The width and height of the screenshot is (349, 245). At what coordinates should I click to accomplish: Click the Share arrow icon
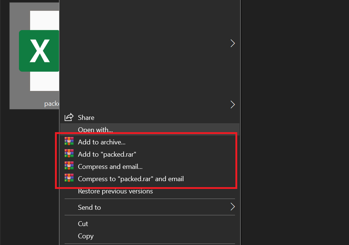[x=69, y=117]
